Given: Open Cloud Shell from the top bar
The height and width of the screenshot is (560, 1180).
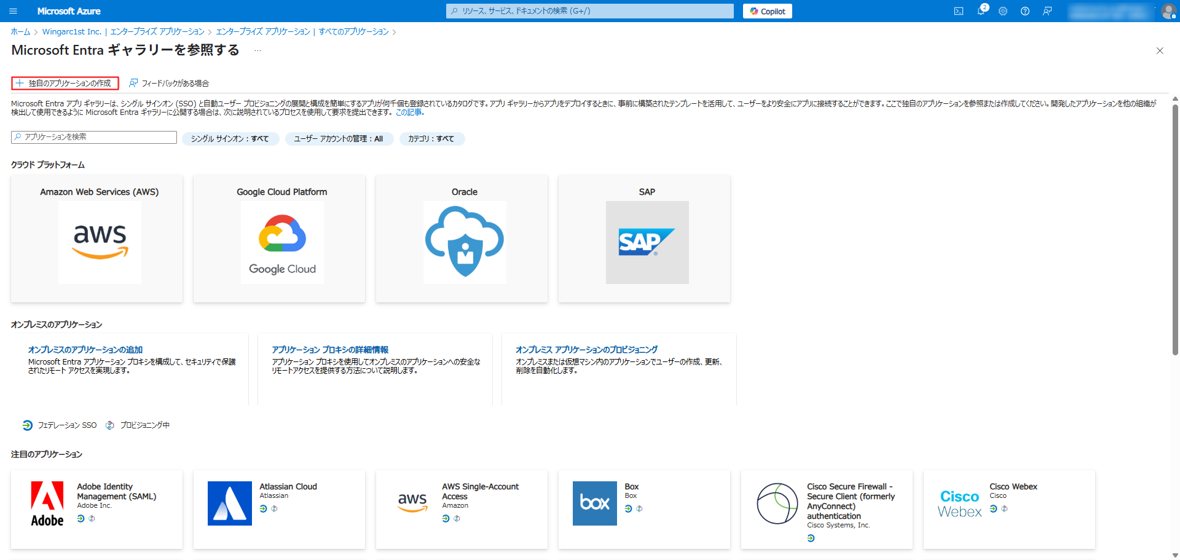Looking at the screenshot, I should click(959, 11).
